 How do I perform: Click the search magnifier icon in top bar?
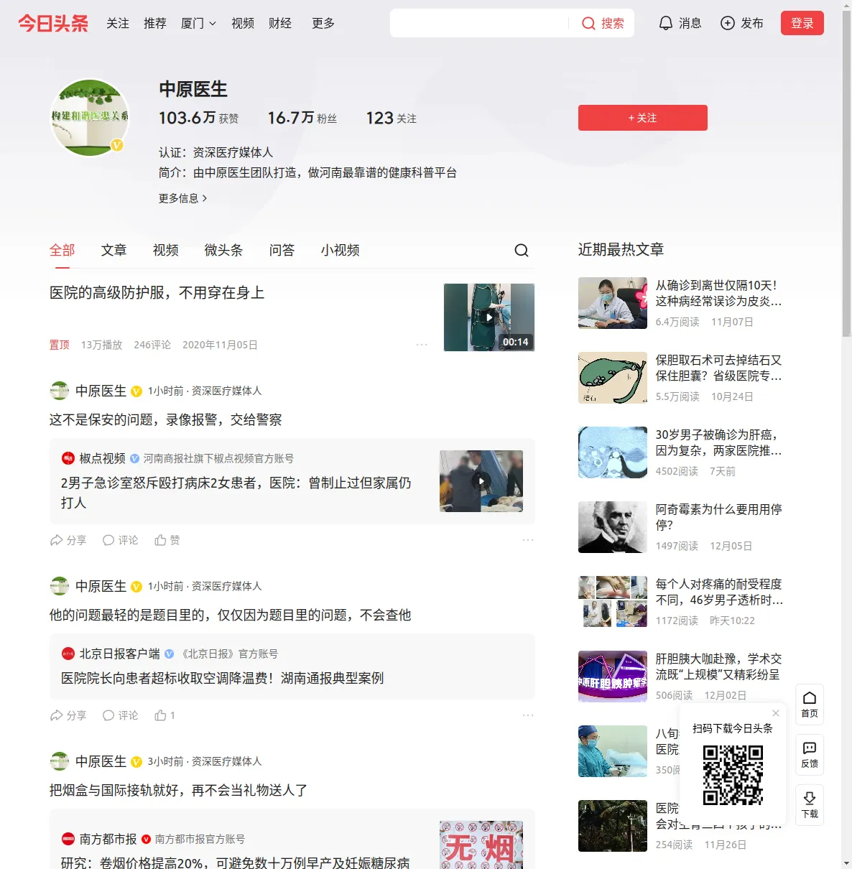[588, 24]
